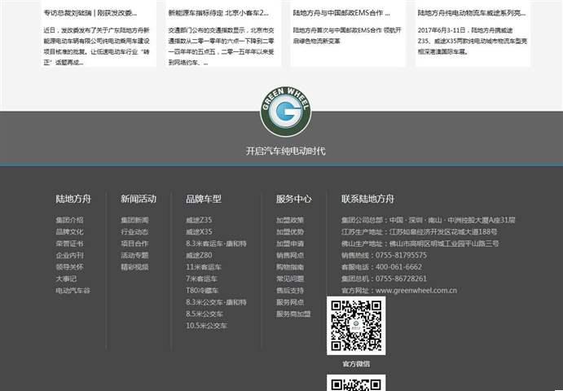Open footer heading 服务中心
Screen dimensions: 563x391
point(293,199)
